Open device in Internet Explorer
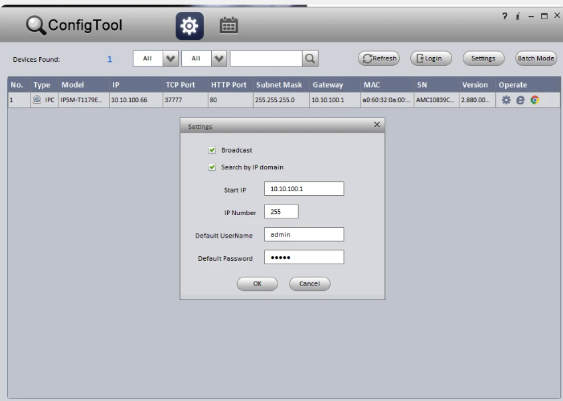This screenshot has width=563, height=401. pyautogui.click(x=521, y=100)
